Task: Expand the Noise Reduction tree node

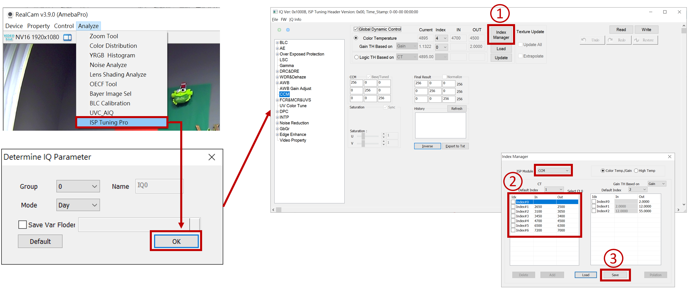Action: (277, 123)
